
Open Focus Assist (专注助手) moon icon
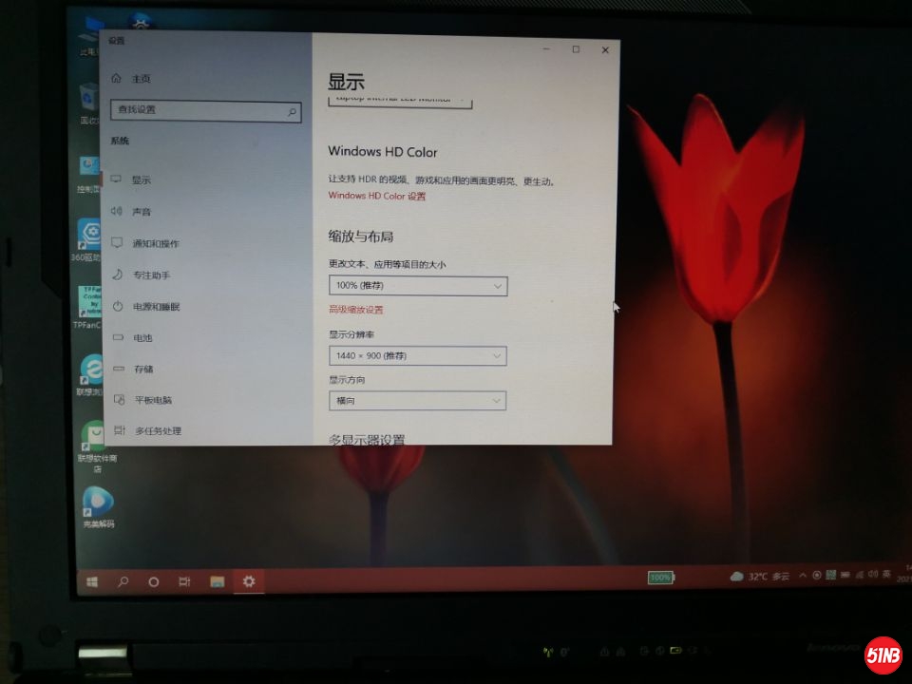118,275
